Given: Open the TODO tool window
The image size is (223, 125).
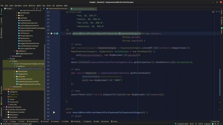Looking at the screenshot, I should tap(21, 122).
